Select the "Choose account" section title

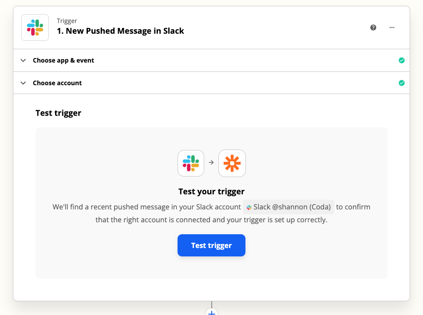click(57, 83)
